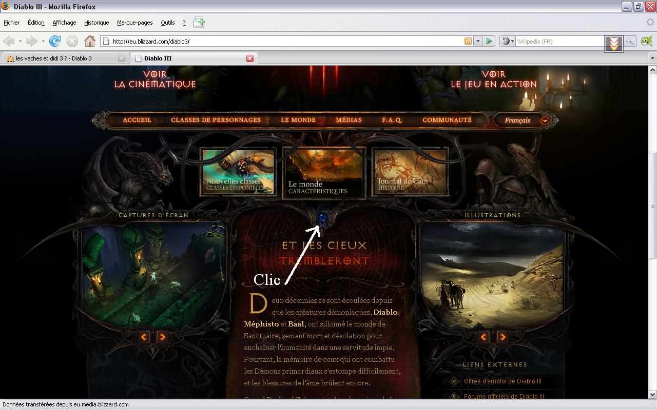Open the Marque-pages menu
657x410 pixels.
point(135,23)
